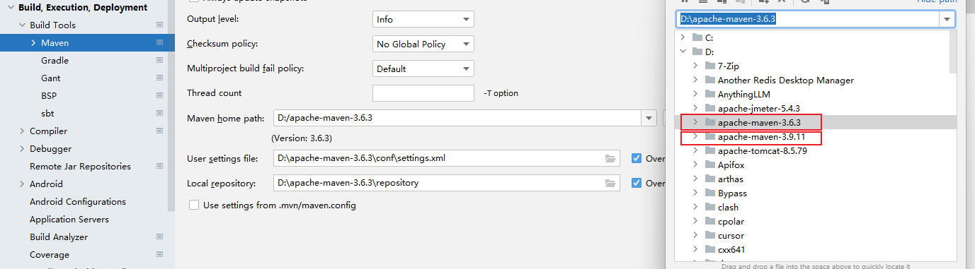Viewport: 975px width, 269px height.
Task: Click folder icon of the D: drive
Action: [697, 52]
